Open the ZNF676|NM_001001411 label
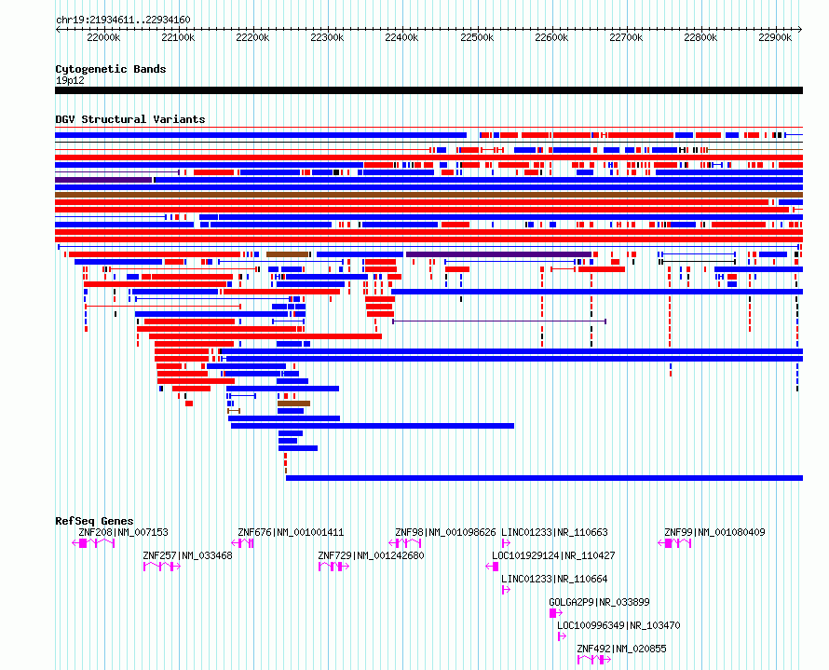Viewport: 829px width, 670px height. [291, 532]
